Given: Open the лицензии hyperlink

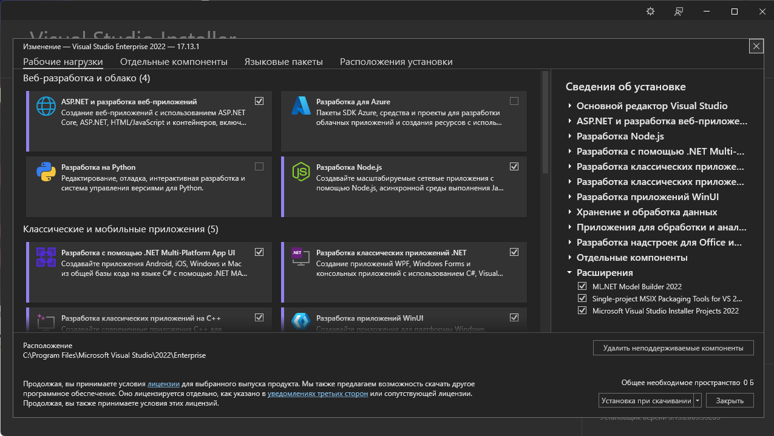Looking at the screenshot, I should [163, 384].
